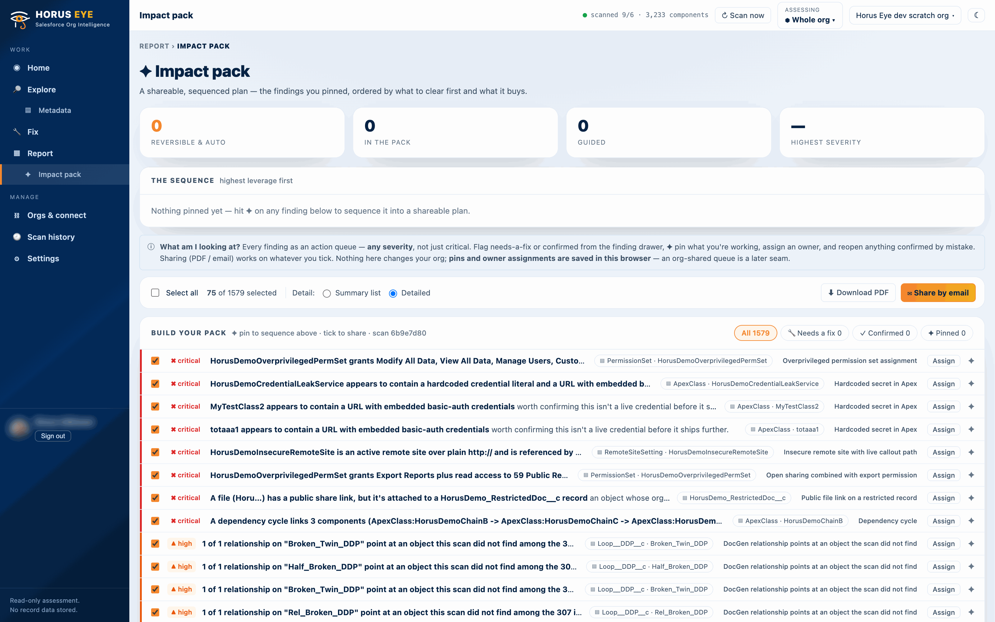This screenshot has height=622, width=995.
Task: Open the dependency cycle links 3 components finding
Action: click(466, 521)
